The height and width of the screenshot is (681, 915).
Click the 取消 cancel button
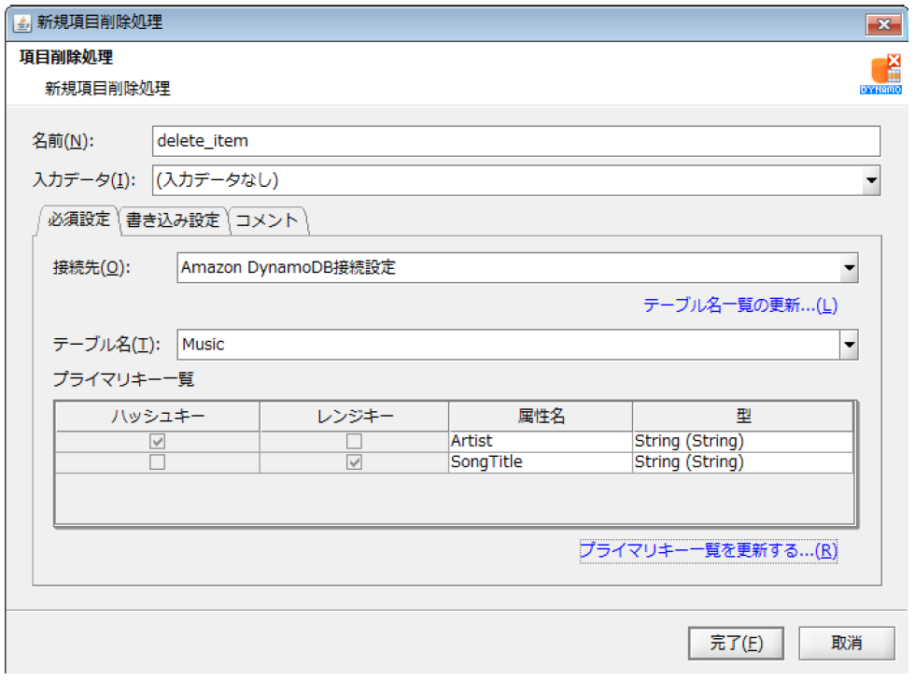847,643
